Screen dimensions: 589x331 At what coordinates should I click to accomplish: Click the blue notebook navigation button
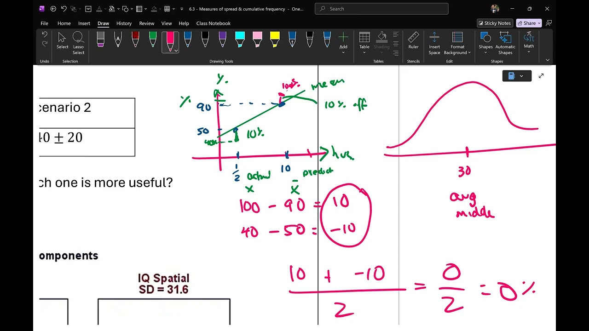[x=511, y=76]
